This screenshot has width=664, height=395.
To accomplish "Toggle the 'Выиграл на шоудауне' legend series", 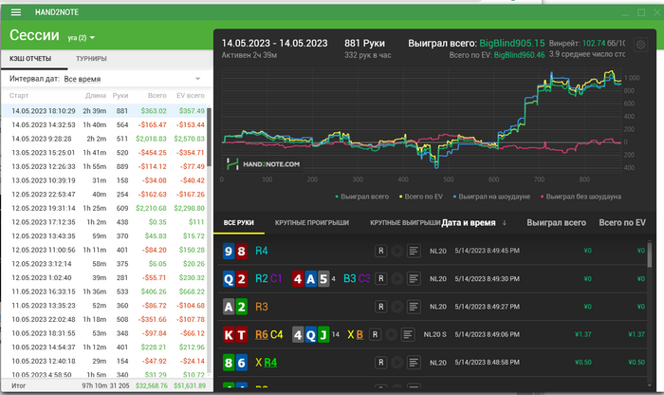I will point(491,197).
